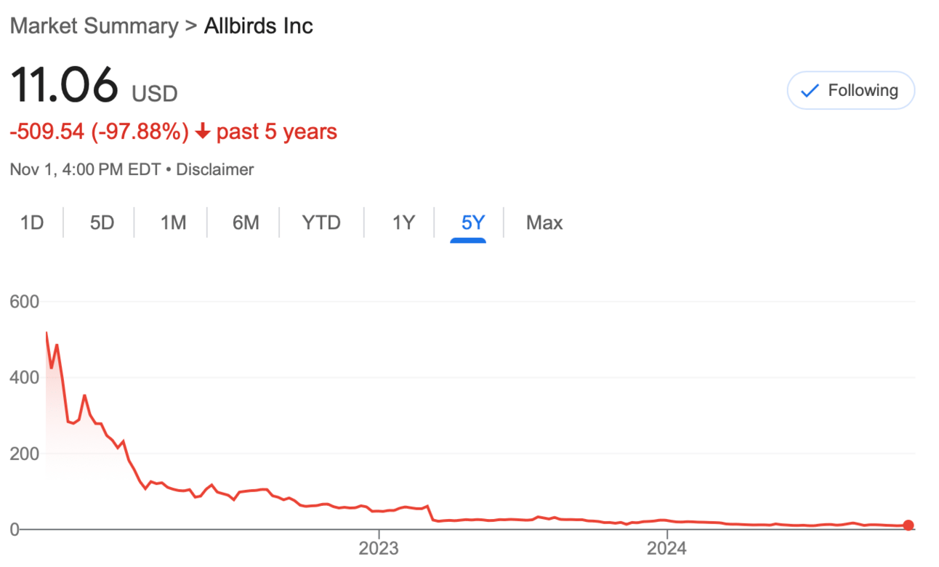Click the red down arrow icon
Viewport: 939px width, 567px height.
coord(203,132)
